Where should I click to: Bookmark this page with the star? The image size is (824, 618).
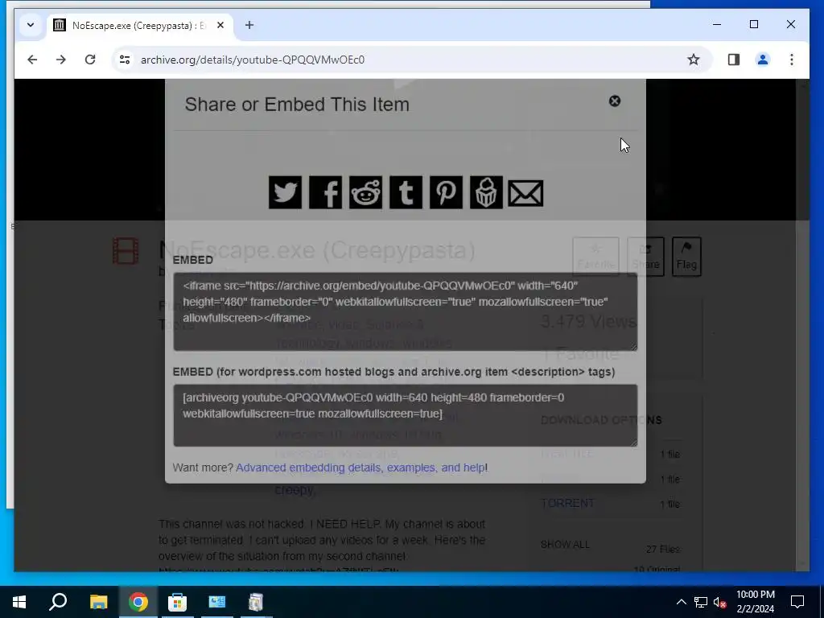pyautogui.click(x=694, y=60)
